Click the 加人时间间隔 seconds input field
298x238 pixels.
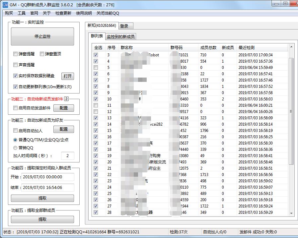(68, 156)
